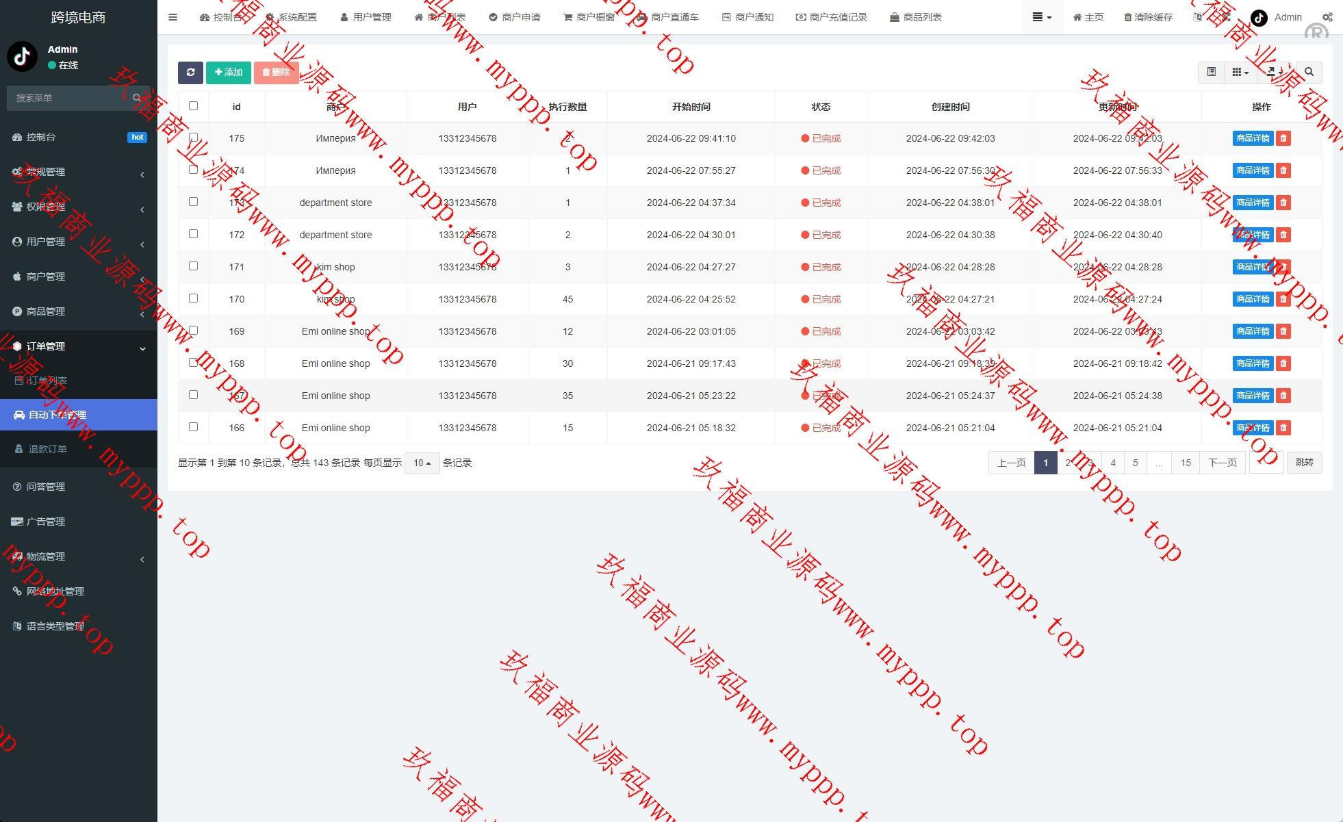
Task: Open the 商户申请 top tab
Action: tap(515, 17)
